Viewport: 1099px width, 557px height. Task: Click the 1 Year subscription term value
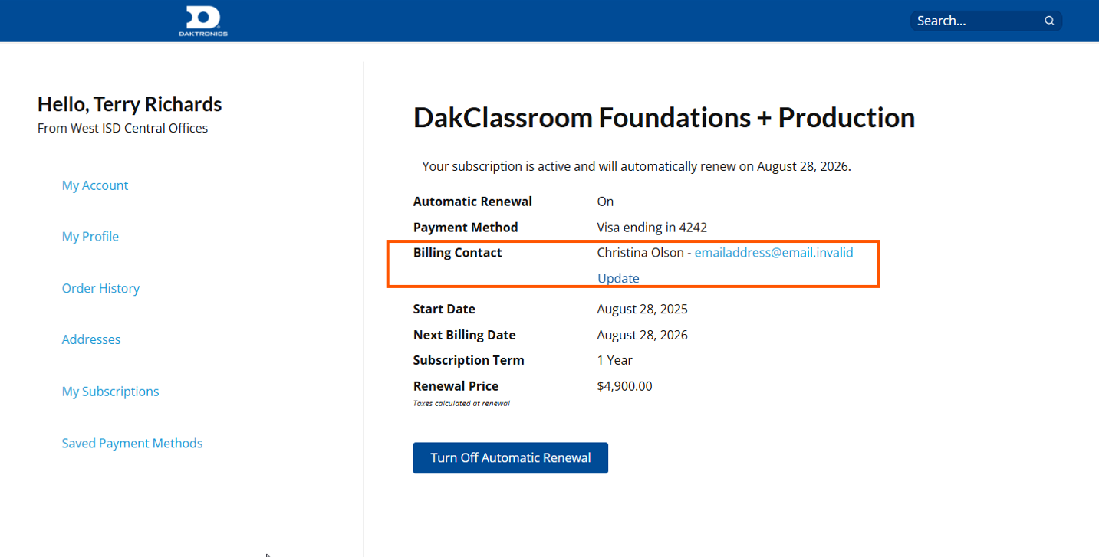pyautogui.click(x=614, y=360)
